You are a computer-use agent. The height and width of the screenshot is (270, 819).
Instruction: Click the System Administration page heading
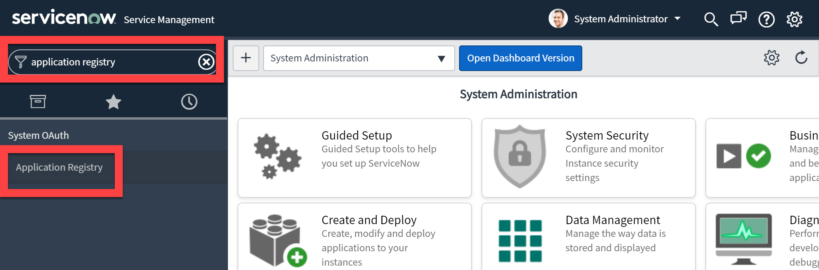[518, 94]
